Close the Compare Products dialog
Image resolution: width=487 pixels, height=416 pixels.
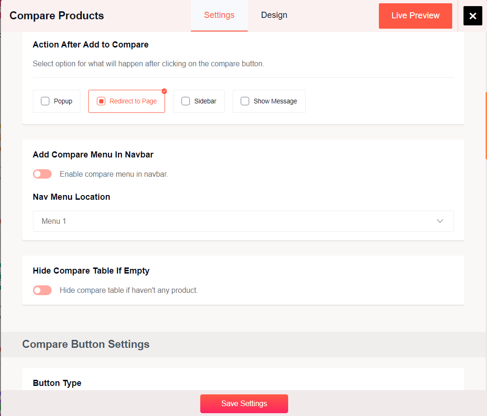[x=472, y=16]
